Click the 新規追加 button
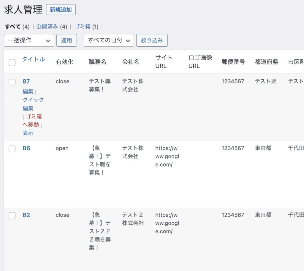The height and width of the screenshot is (271, 304). click(61, 10)
